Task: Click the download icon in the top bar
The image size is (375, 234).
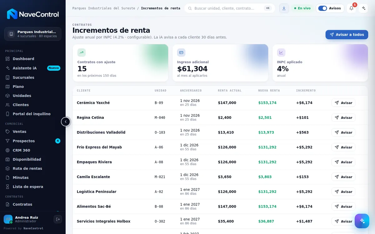Action: pyautogui.click(x=284, y=8)
